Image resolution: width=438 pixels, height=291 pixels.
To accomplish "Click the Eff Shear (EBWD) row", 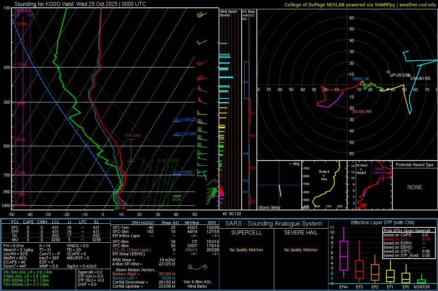I will 166,254.
